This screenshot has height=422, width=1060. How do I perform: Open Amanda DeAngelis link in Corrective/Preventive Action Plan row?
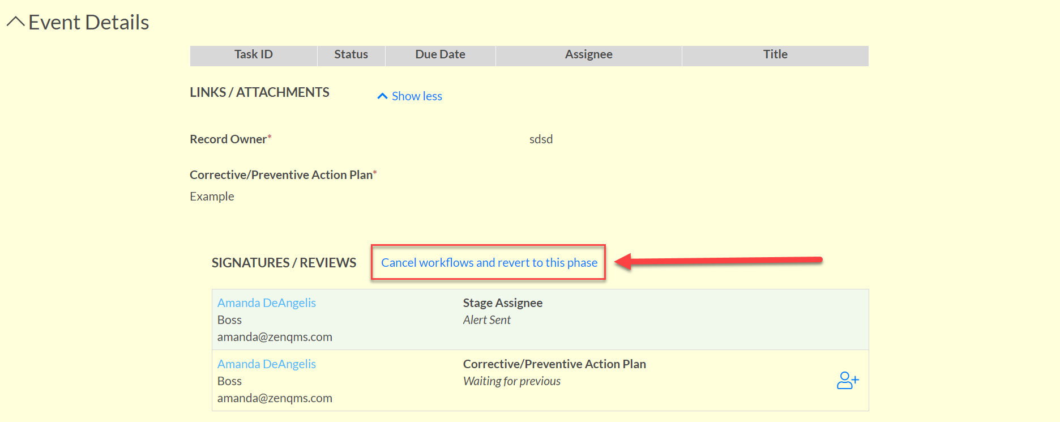[267, 364]
